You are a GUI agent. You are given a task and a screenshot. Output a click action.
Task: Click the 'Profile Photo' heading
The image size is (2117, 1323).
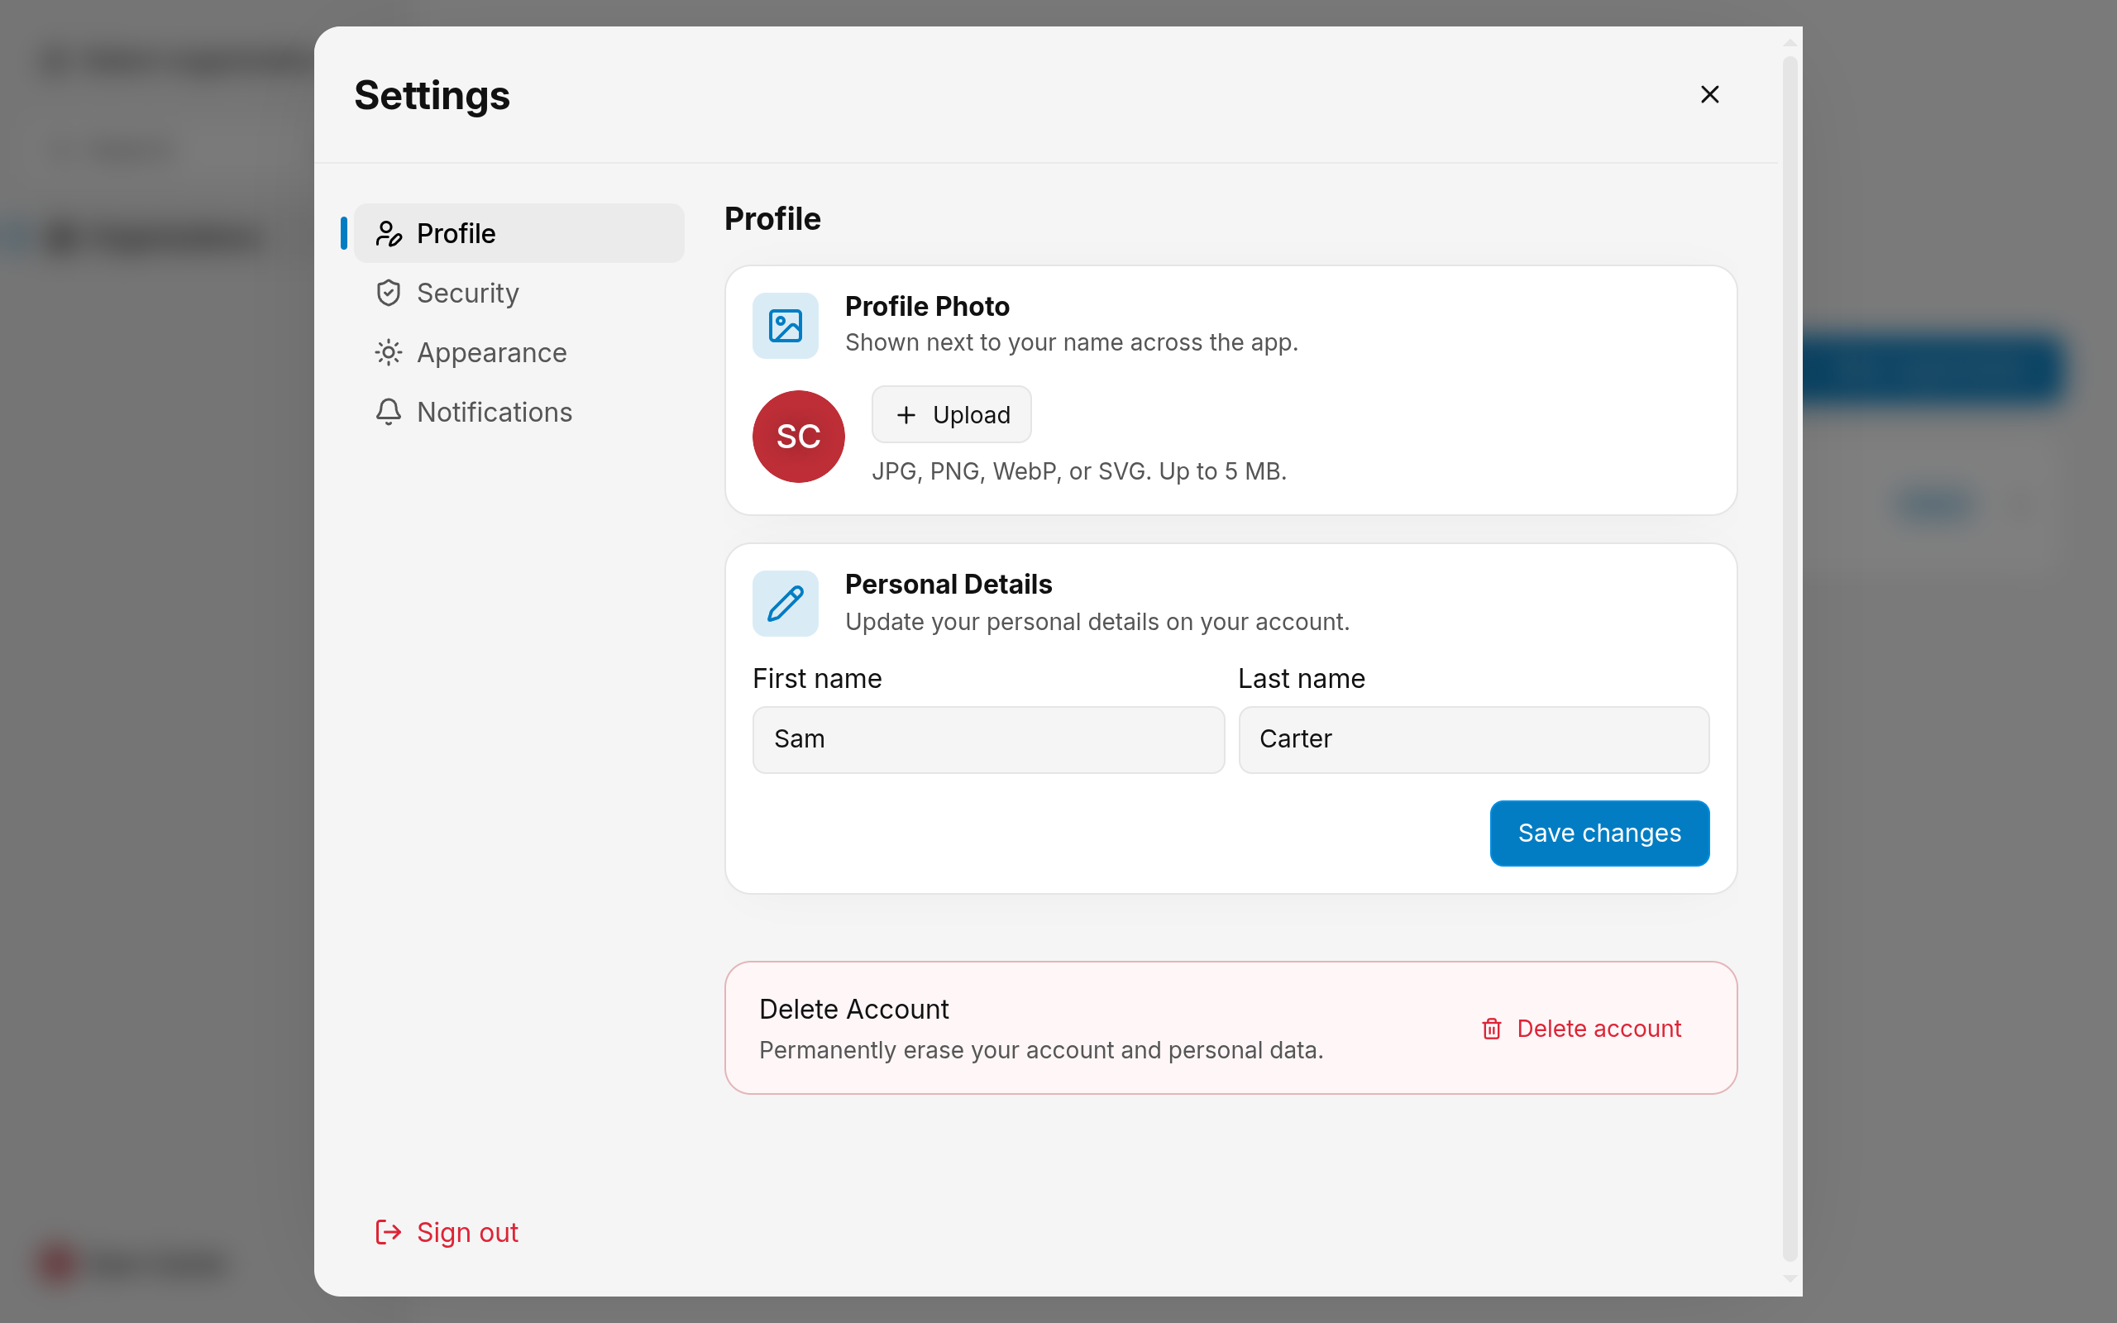click(927, 306)
